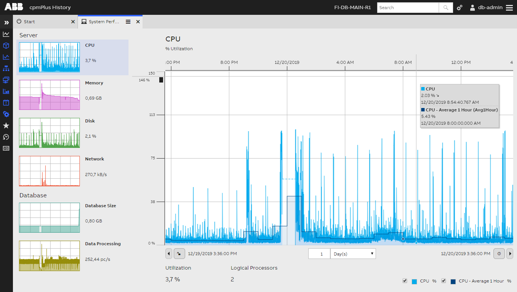The height and width of the screenshot is (292, 517).
Task: Click the Database Size value 0,80 GB
Action: (94, 221)
